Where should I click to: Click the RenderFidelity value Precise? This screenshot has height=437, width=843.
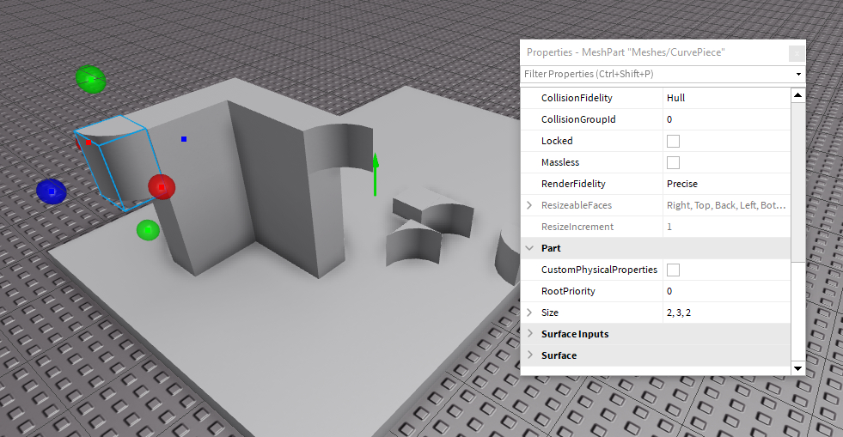pyautogui.click(x=682, y=184)
